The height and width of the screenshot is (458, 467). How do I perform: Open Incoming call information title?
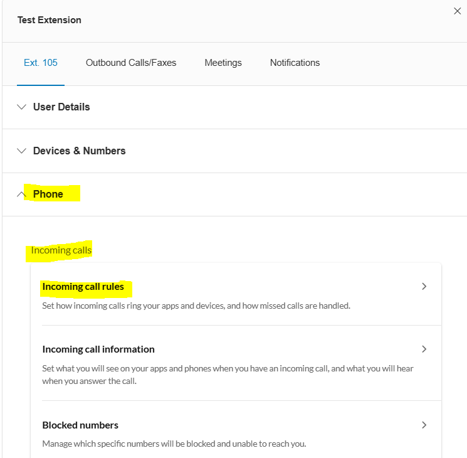tap(98, 349)
